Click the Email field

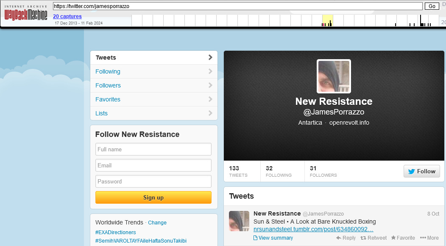point(153,165)
